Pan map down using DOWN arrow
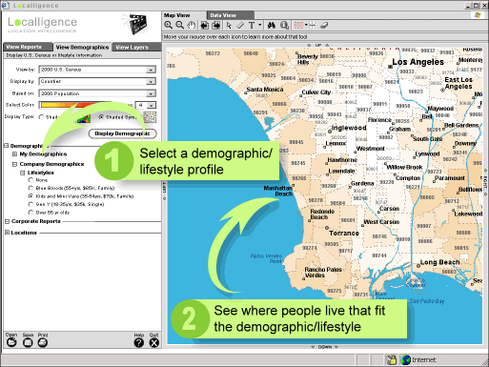Screen dimensions: 489x367 [325, 347]
